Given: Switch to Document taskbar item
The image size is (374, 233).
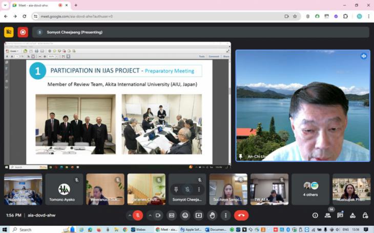Looking at the screenshot, I should coord(216,229).
